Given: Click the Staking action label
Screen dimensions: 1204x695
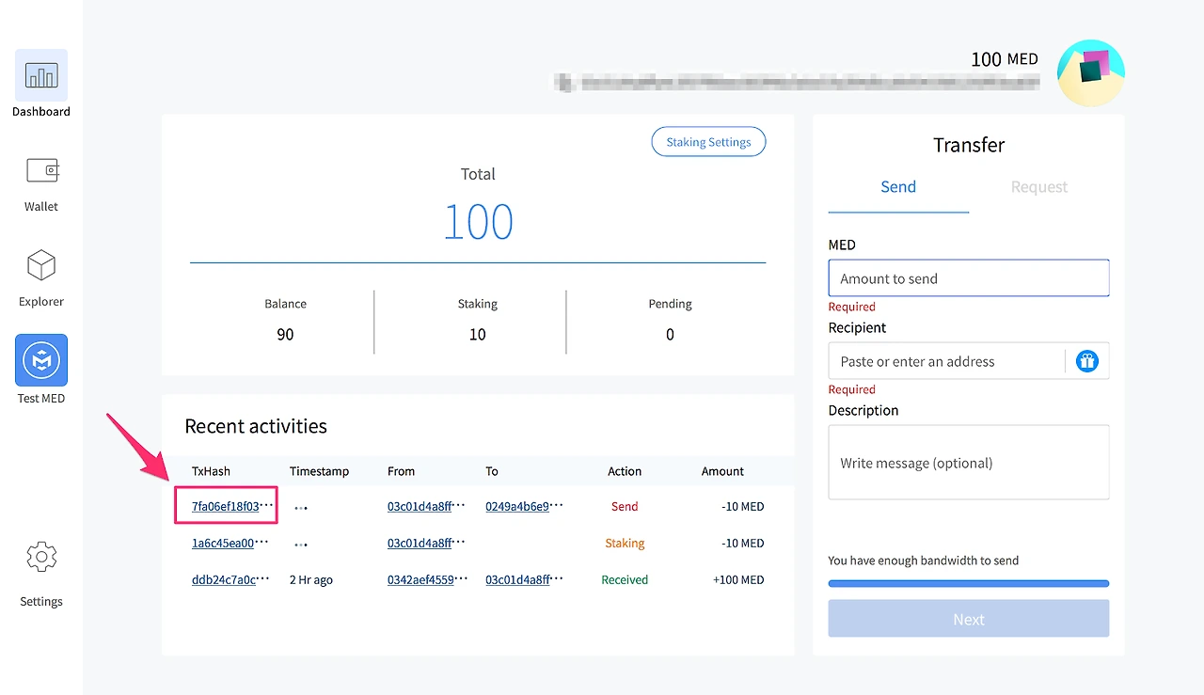Looking at the screenshot, I should (625, 543).
